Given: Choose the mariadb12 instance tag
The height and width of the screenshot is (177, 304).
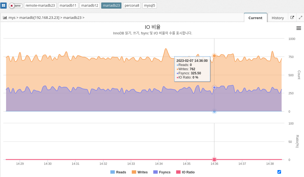Looking at the screenshot, I should click(x=90, y=6).
